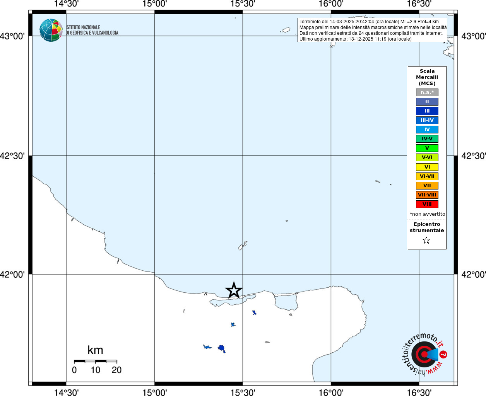
Task: Click the III intensity legend swatch
Action: pyautogui.click(x=427, y=111)
